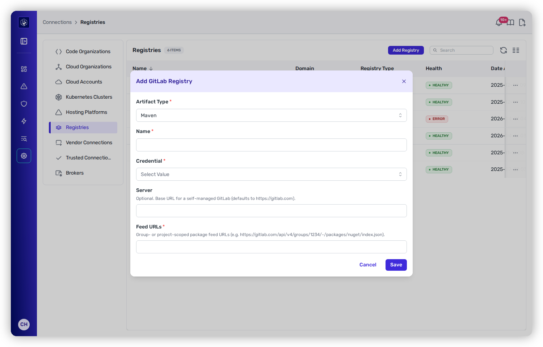Close the Add GitLab Registry dialog

point(404,81)
